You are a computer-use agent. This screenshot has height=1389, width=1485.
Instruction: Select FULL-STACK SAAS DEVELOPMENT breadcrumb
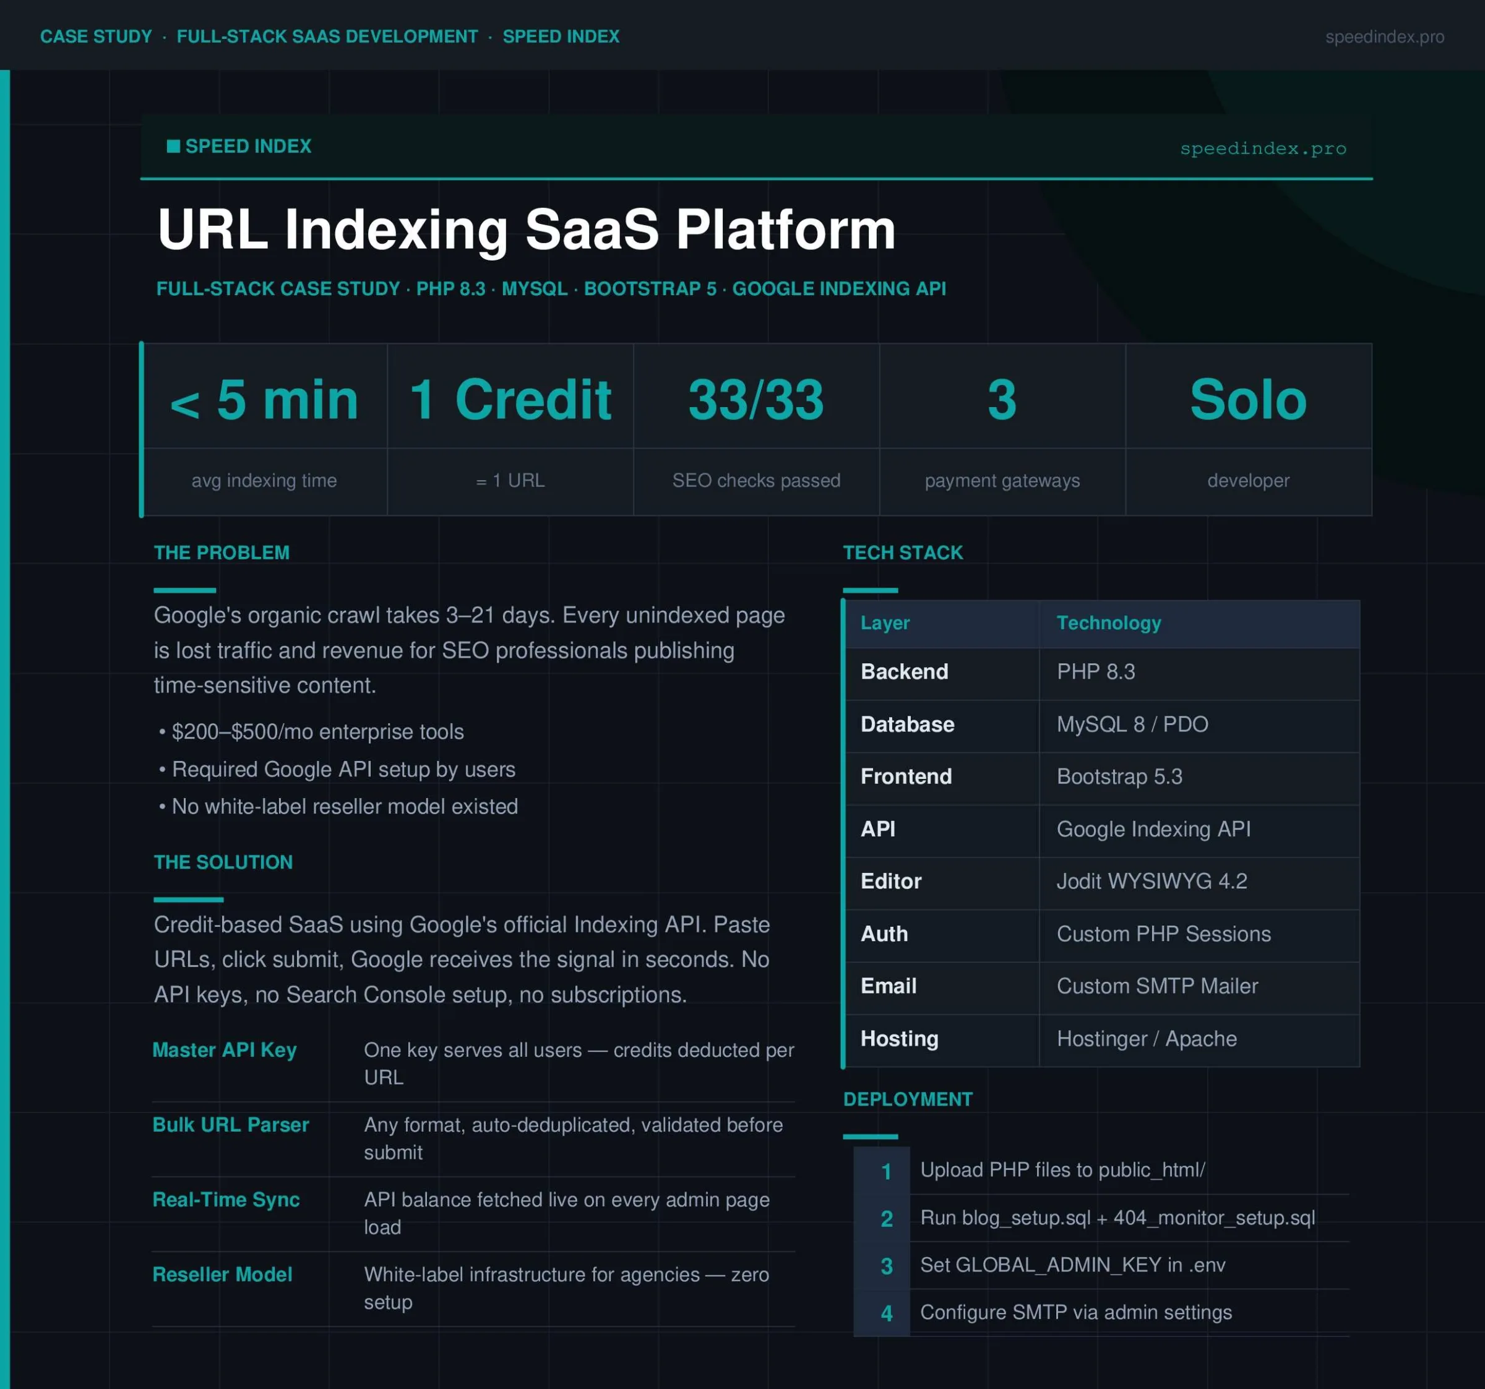point(327,37)
